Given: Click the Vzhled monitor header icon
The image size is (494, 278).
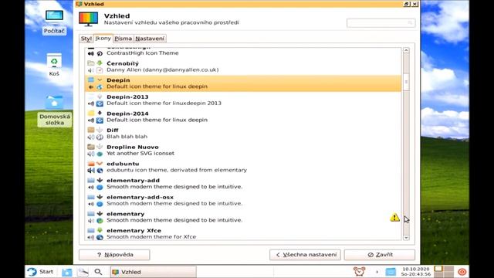Looking at the screenshot, I should coord(88,19).
